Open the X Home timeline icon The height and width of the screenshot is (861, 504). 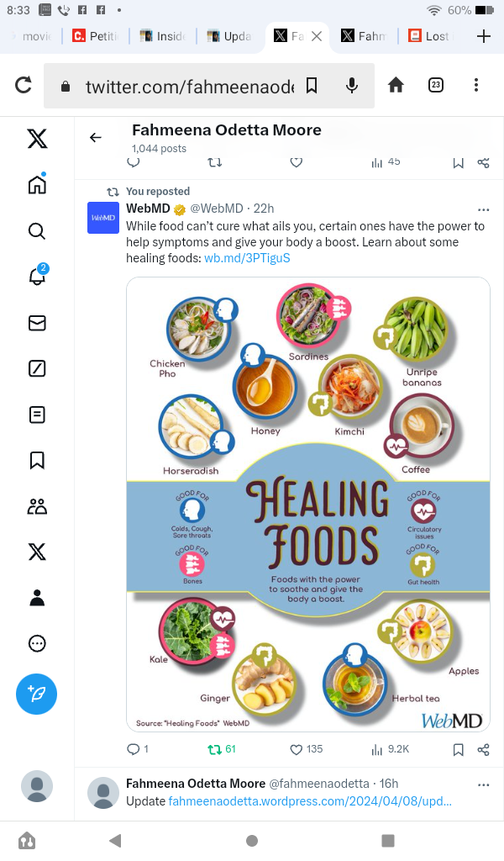37,185
